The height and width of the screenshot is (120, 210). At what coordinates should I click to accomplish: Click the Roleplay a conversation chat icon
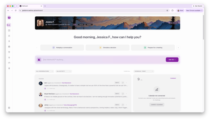coord(54,47)
